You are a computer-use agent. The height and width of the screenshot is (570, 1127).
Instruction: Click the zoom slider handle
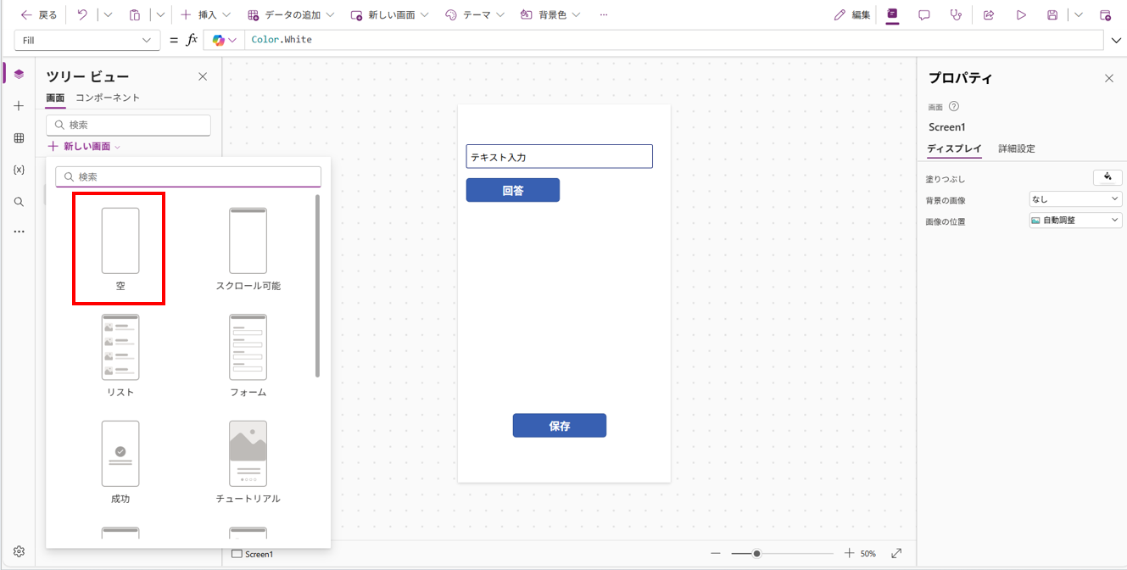756,553
